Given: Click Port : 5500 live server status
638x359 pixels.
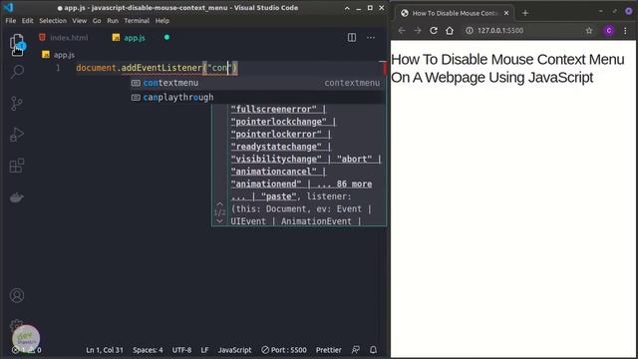Looking at the screenshot, I should (284, 350).
